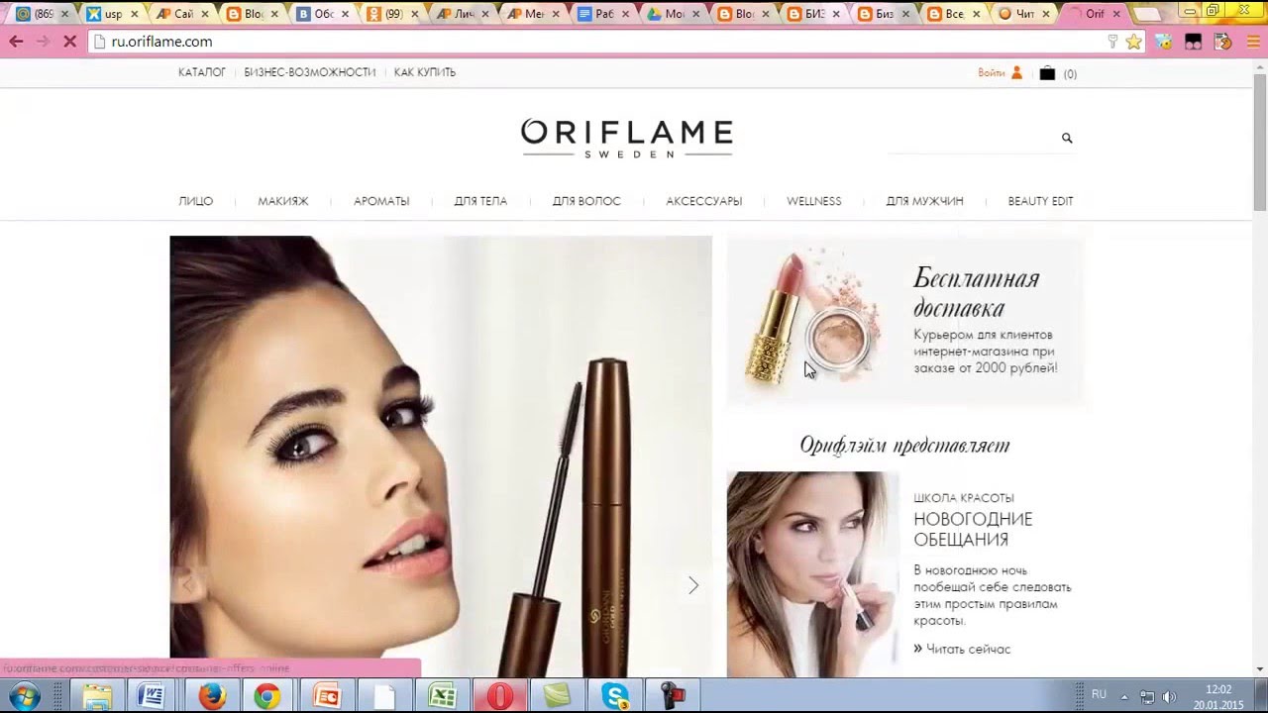Click the КАТАЛОГ link in the top bar
The height and width of the screenshot is (713, 1268).
click(202, 72)
